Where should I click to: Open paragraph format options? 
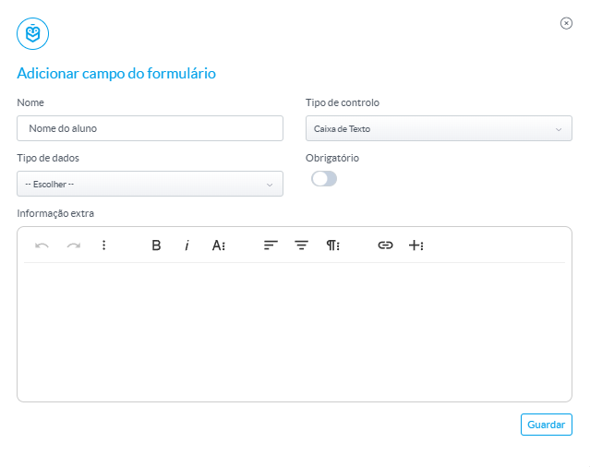point(333,245)
